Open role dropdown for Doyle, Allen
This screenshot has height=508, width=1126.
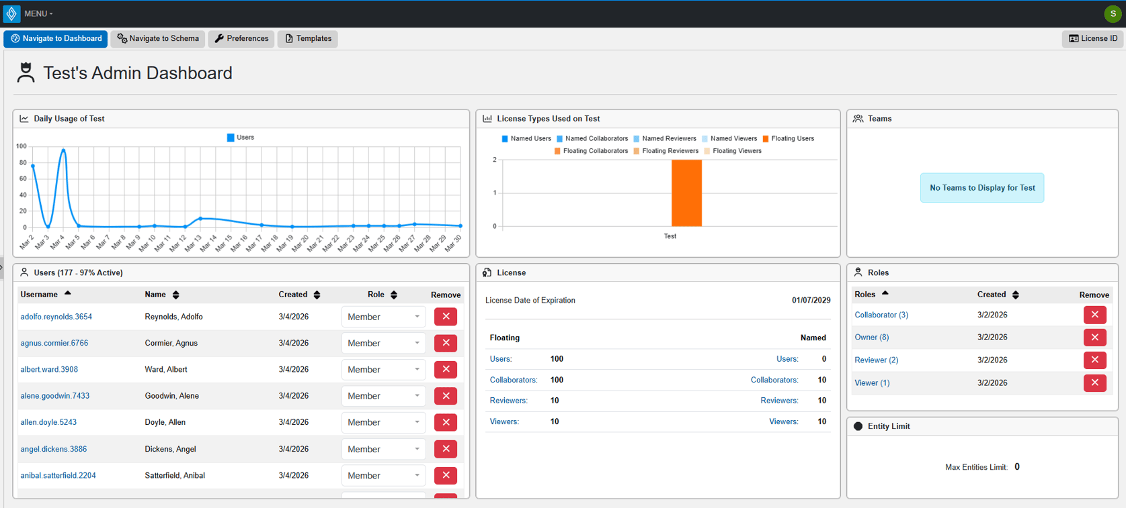pos(383,422)
